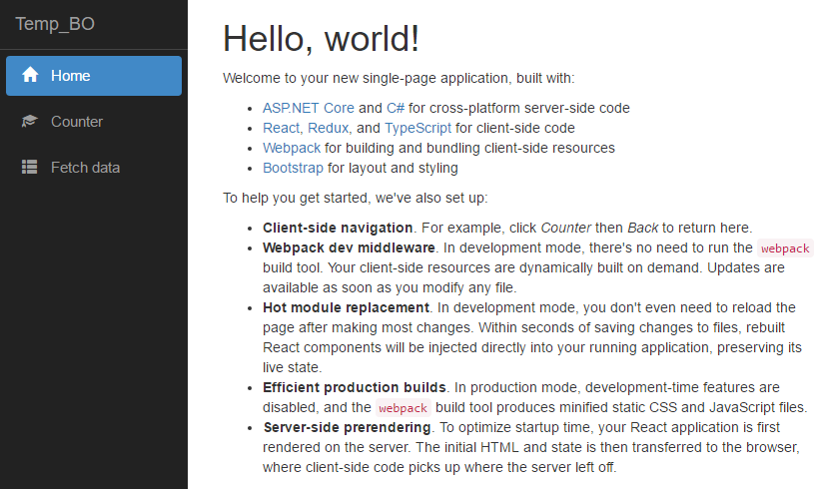Viewport: 828px width, 489px height.
Task: Open the Counter page label
Action: click(77, 122)
